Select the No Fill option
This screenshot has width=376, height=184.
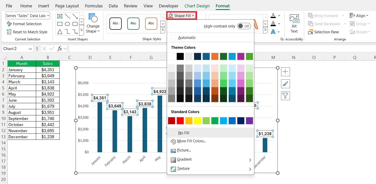[211, 133]
